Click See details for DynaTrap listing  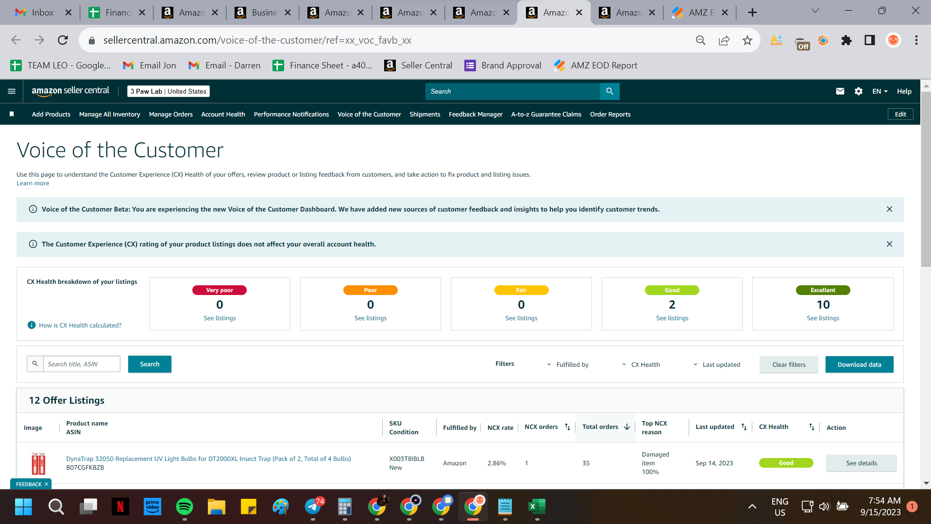tap(862, 463)
